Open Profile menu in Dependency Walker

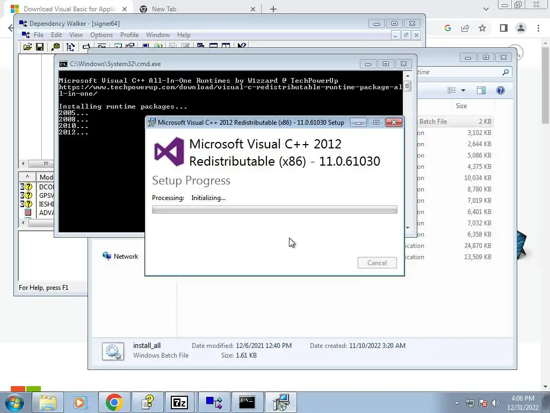[129, 35]
